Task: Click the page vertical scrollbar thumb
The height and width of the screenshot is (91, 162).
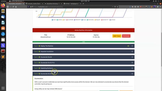Action: 161,50
